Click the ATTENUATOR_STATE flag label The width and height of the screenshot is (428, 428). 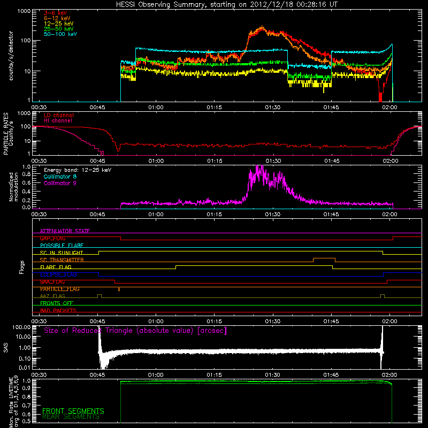[x=65, y=231]
